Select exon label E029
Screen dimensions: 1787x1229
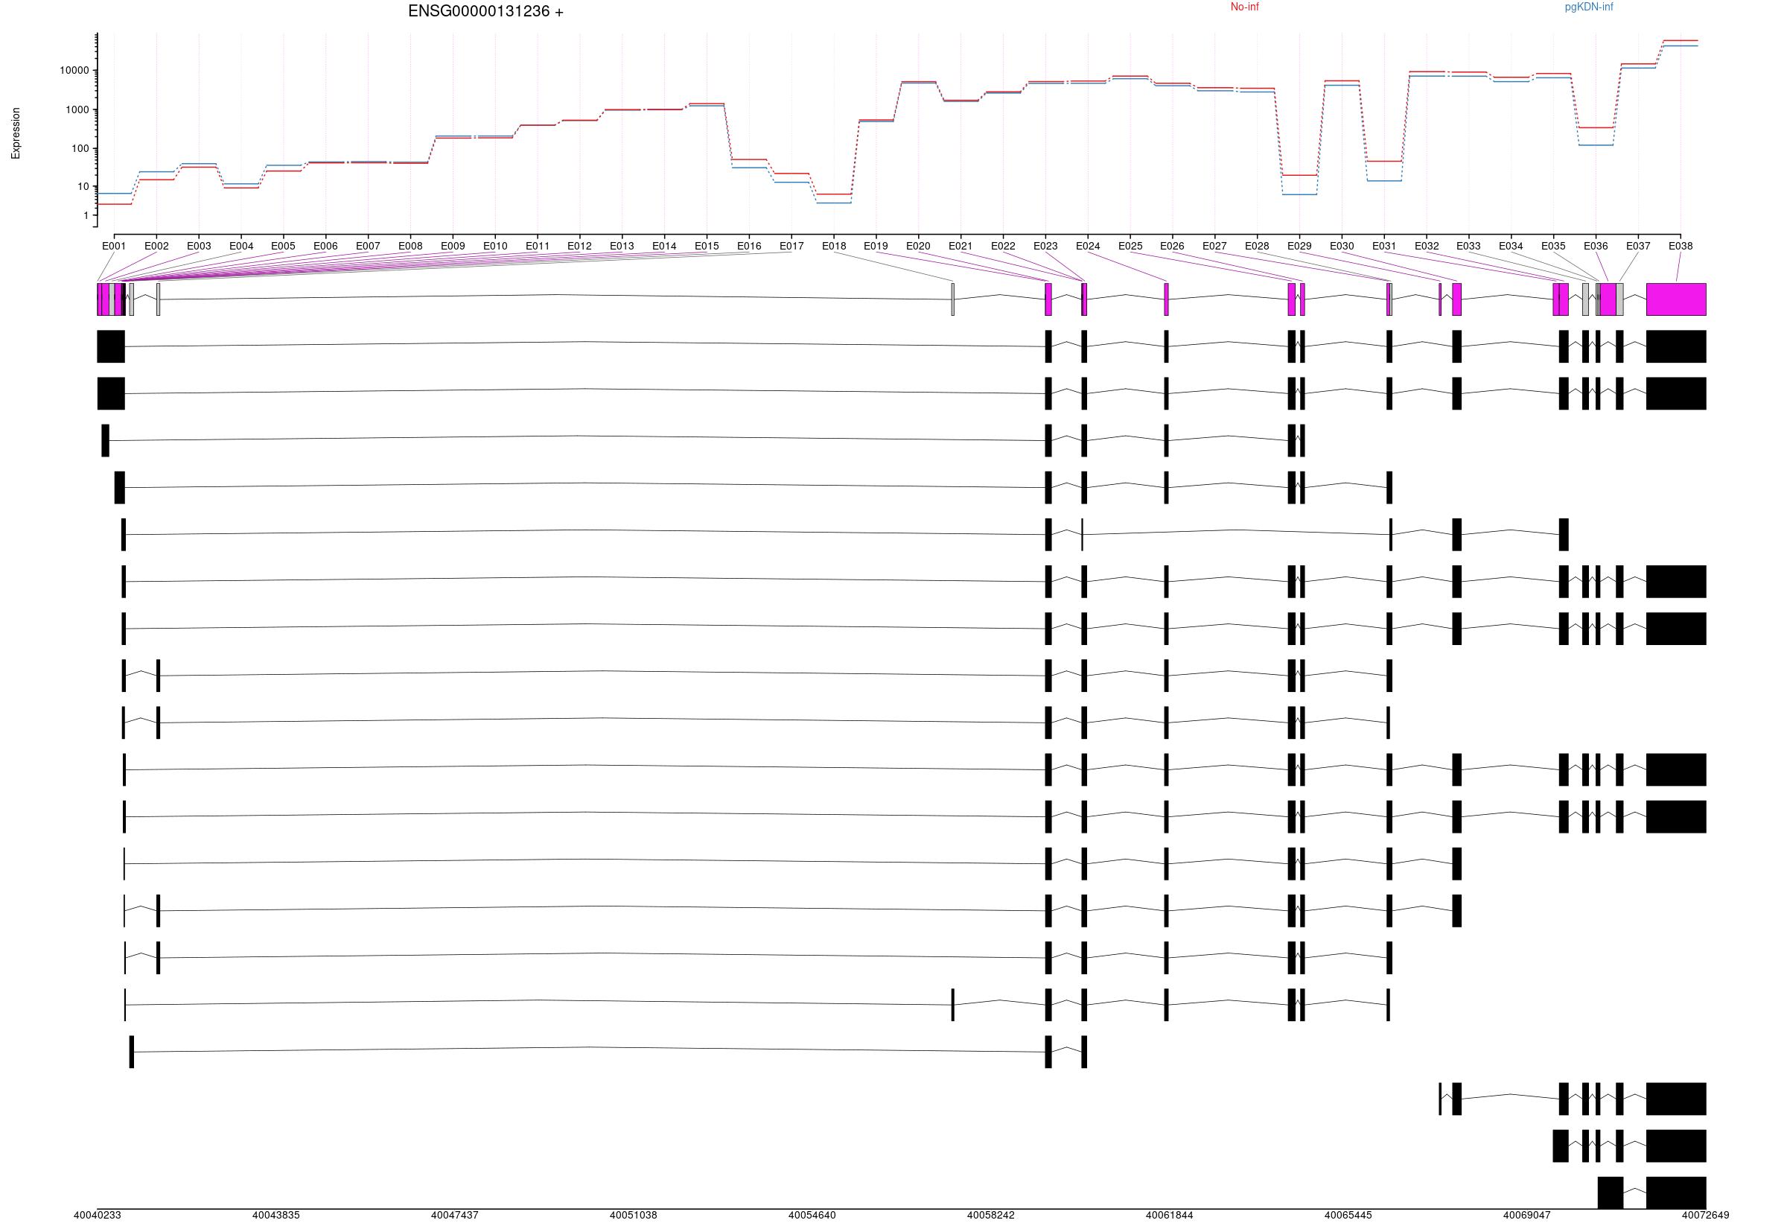1299,247
